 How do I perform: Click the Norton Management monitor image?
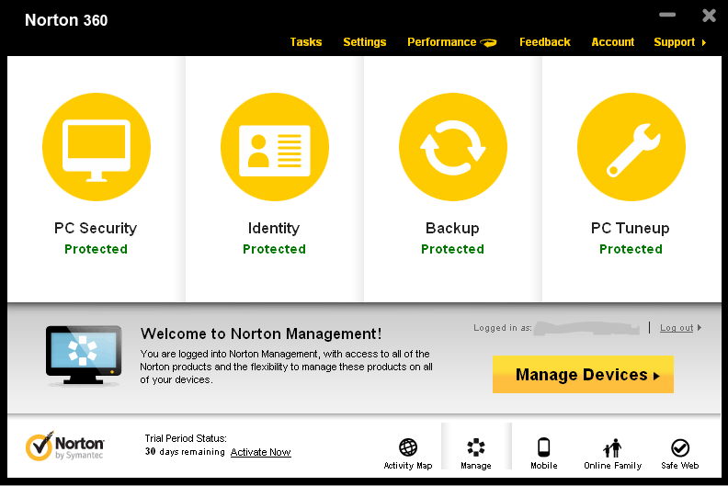click(84, 356)
